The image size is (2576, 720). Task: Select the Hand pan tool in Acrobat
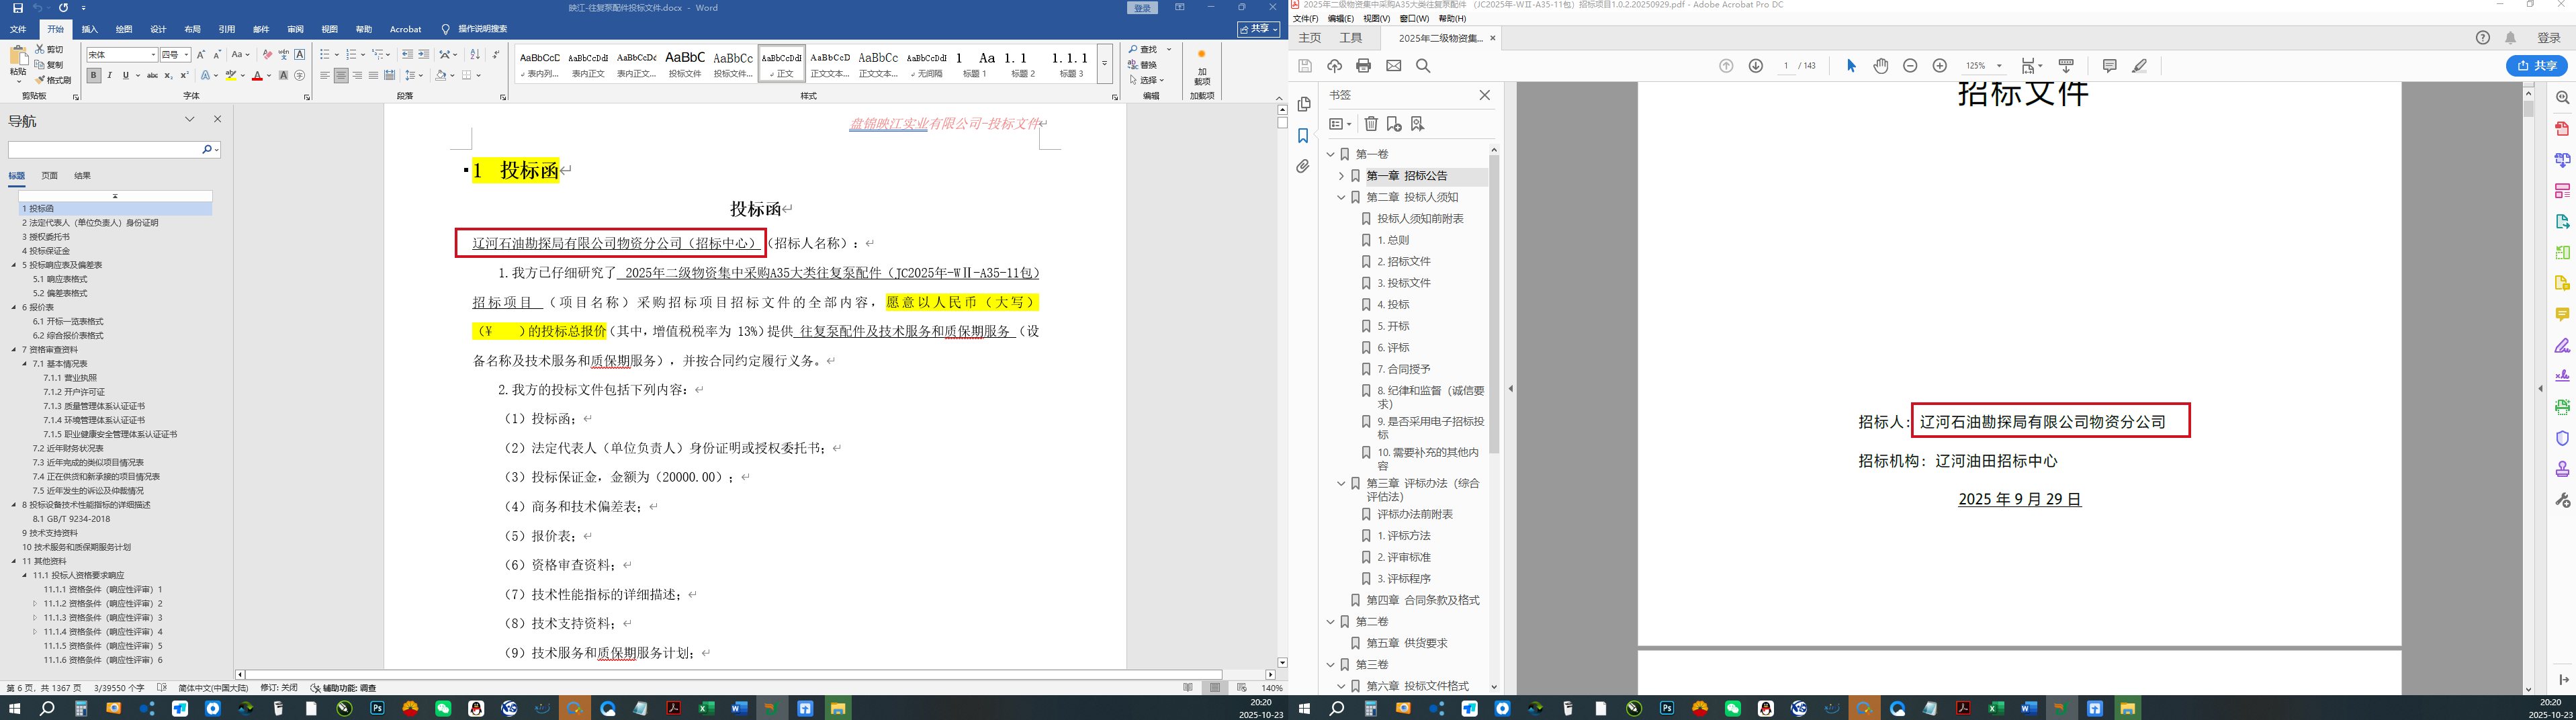click(x=1881, y=66)
